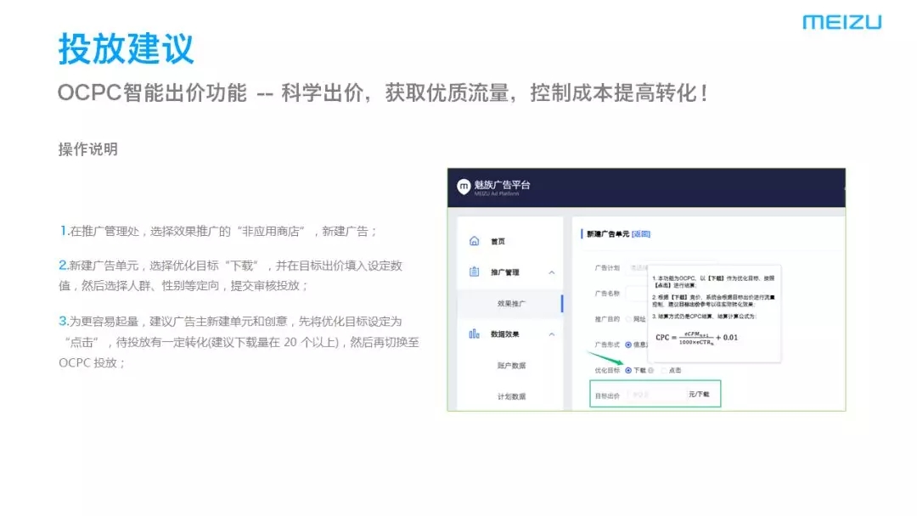Click the 返回 link next to 新建广告单元

tap(643, 234)
